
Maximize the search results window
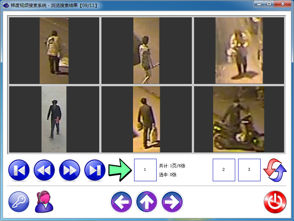269,4
